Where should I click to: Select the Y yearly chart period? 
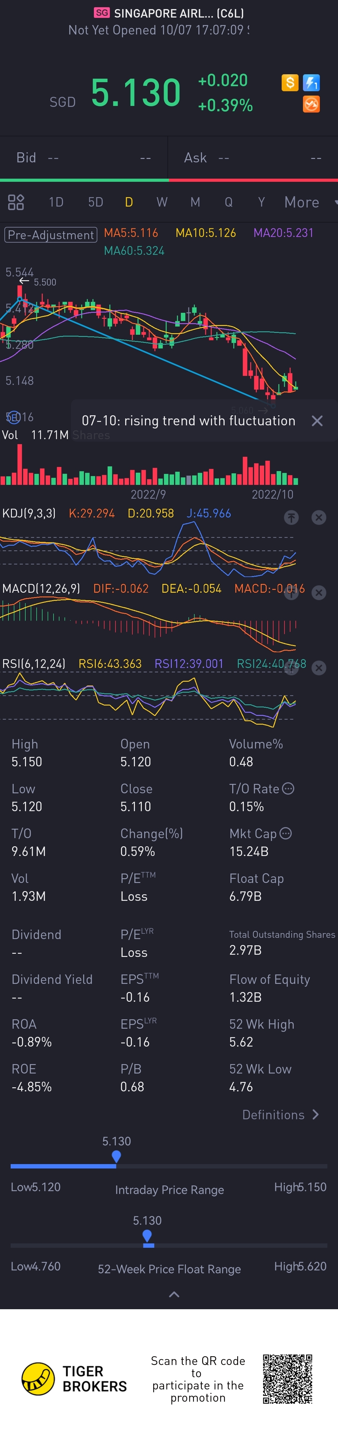pyautogui.click(x=262, y=202)
